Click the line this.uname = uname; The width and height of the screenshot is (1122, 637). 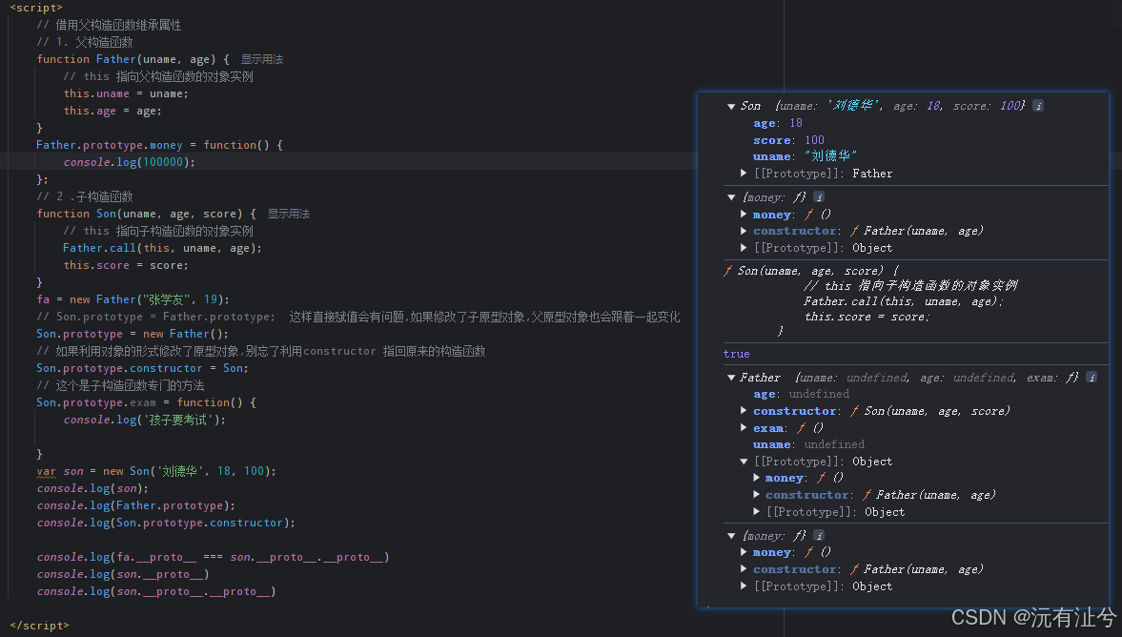coord(126,93)
